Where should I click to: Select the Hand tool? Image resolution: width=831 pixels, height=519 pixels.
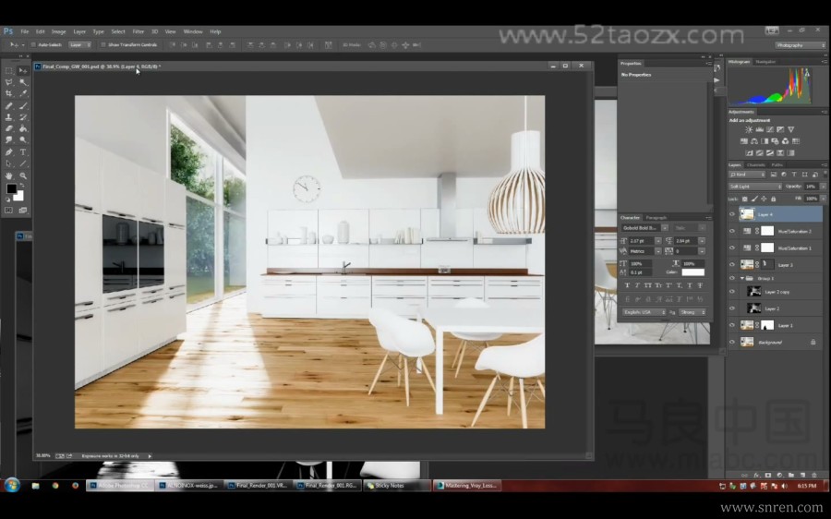pyautogui.click(x=9, y=175)
